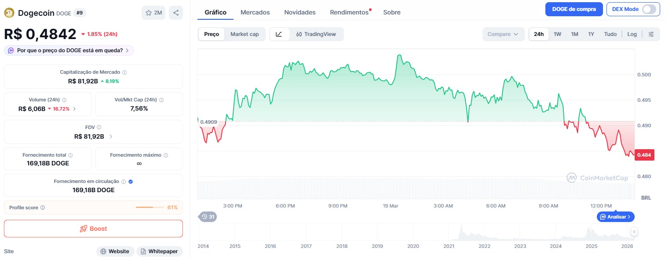The width and height of the screenshot is (665, 258).
Task: Open the Compare dropdown
Action: pos(503,34)
